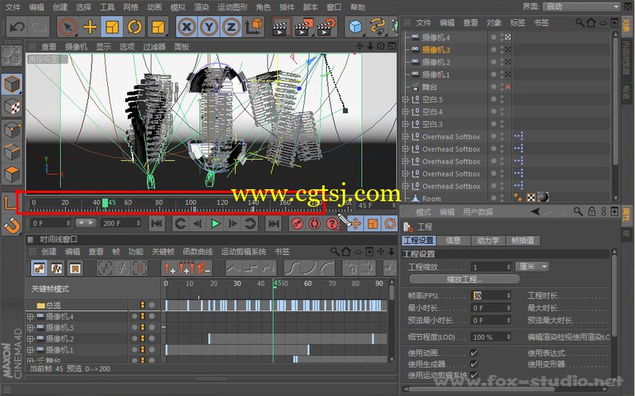Click the record active objects key button

[297, 223]
